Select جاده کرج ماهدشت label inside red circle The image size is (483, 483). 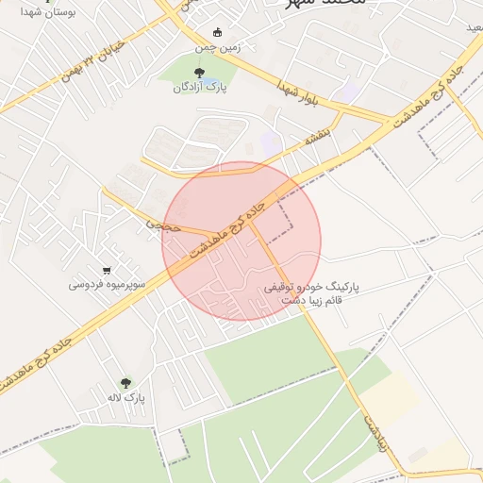point(227,230)
